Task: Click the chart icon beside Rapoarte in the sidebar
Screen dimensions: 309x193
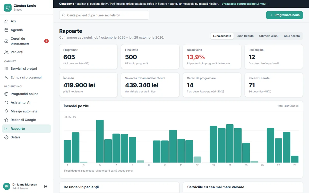Action: tap(6, 129)
